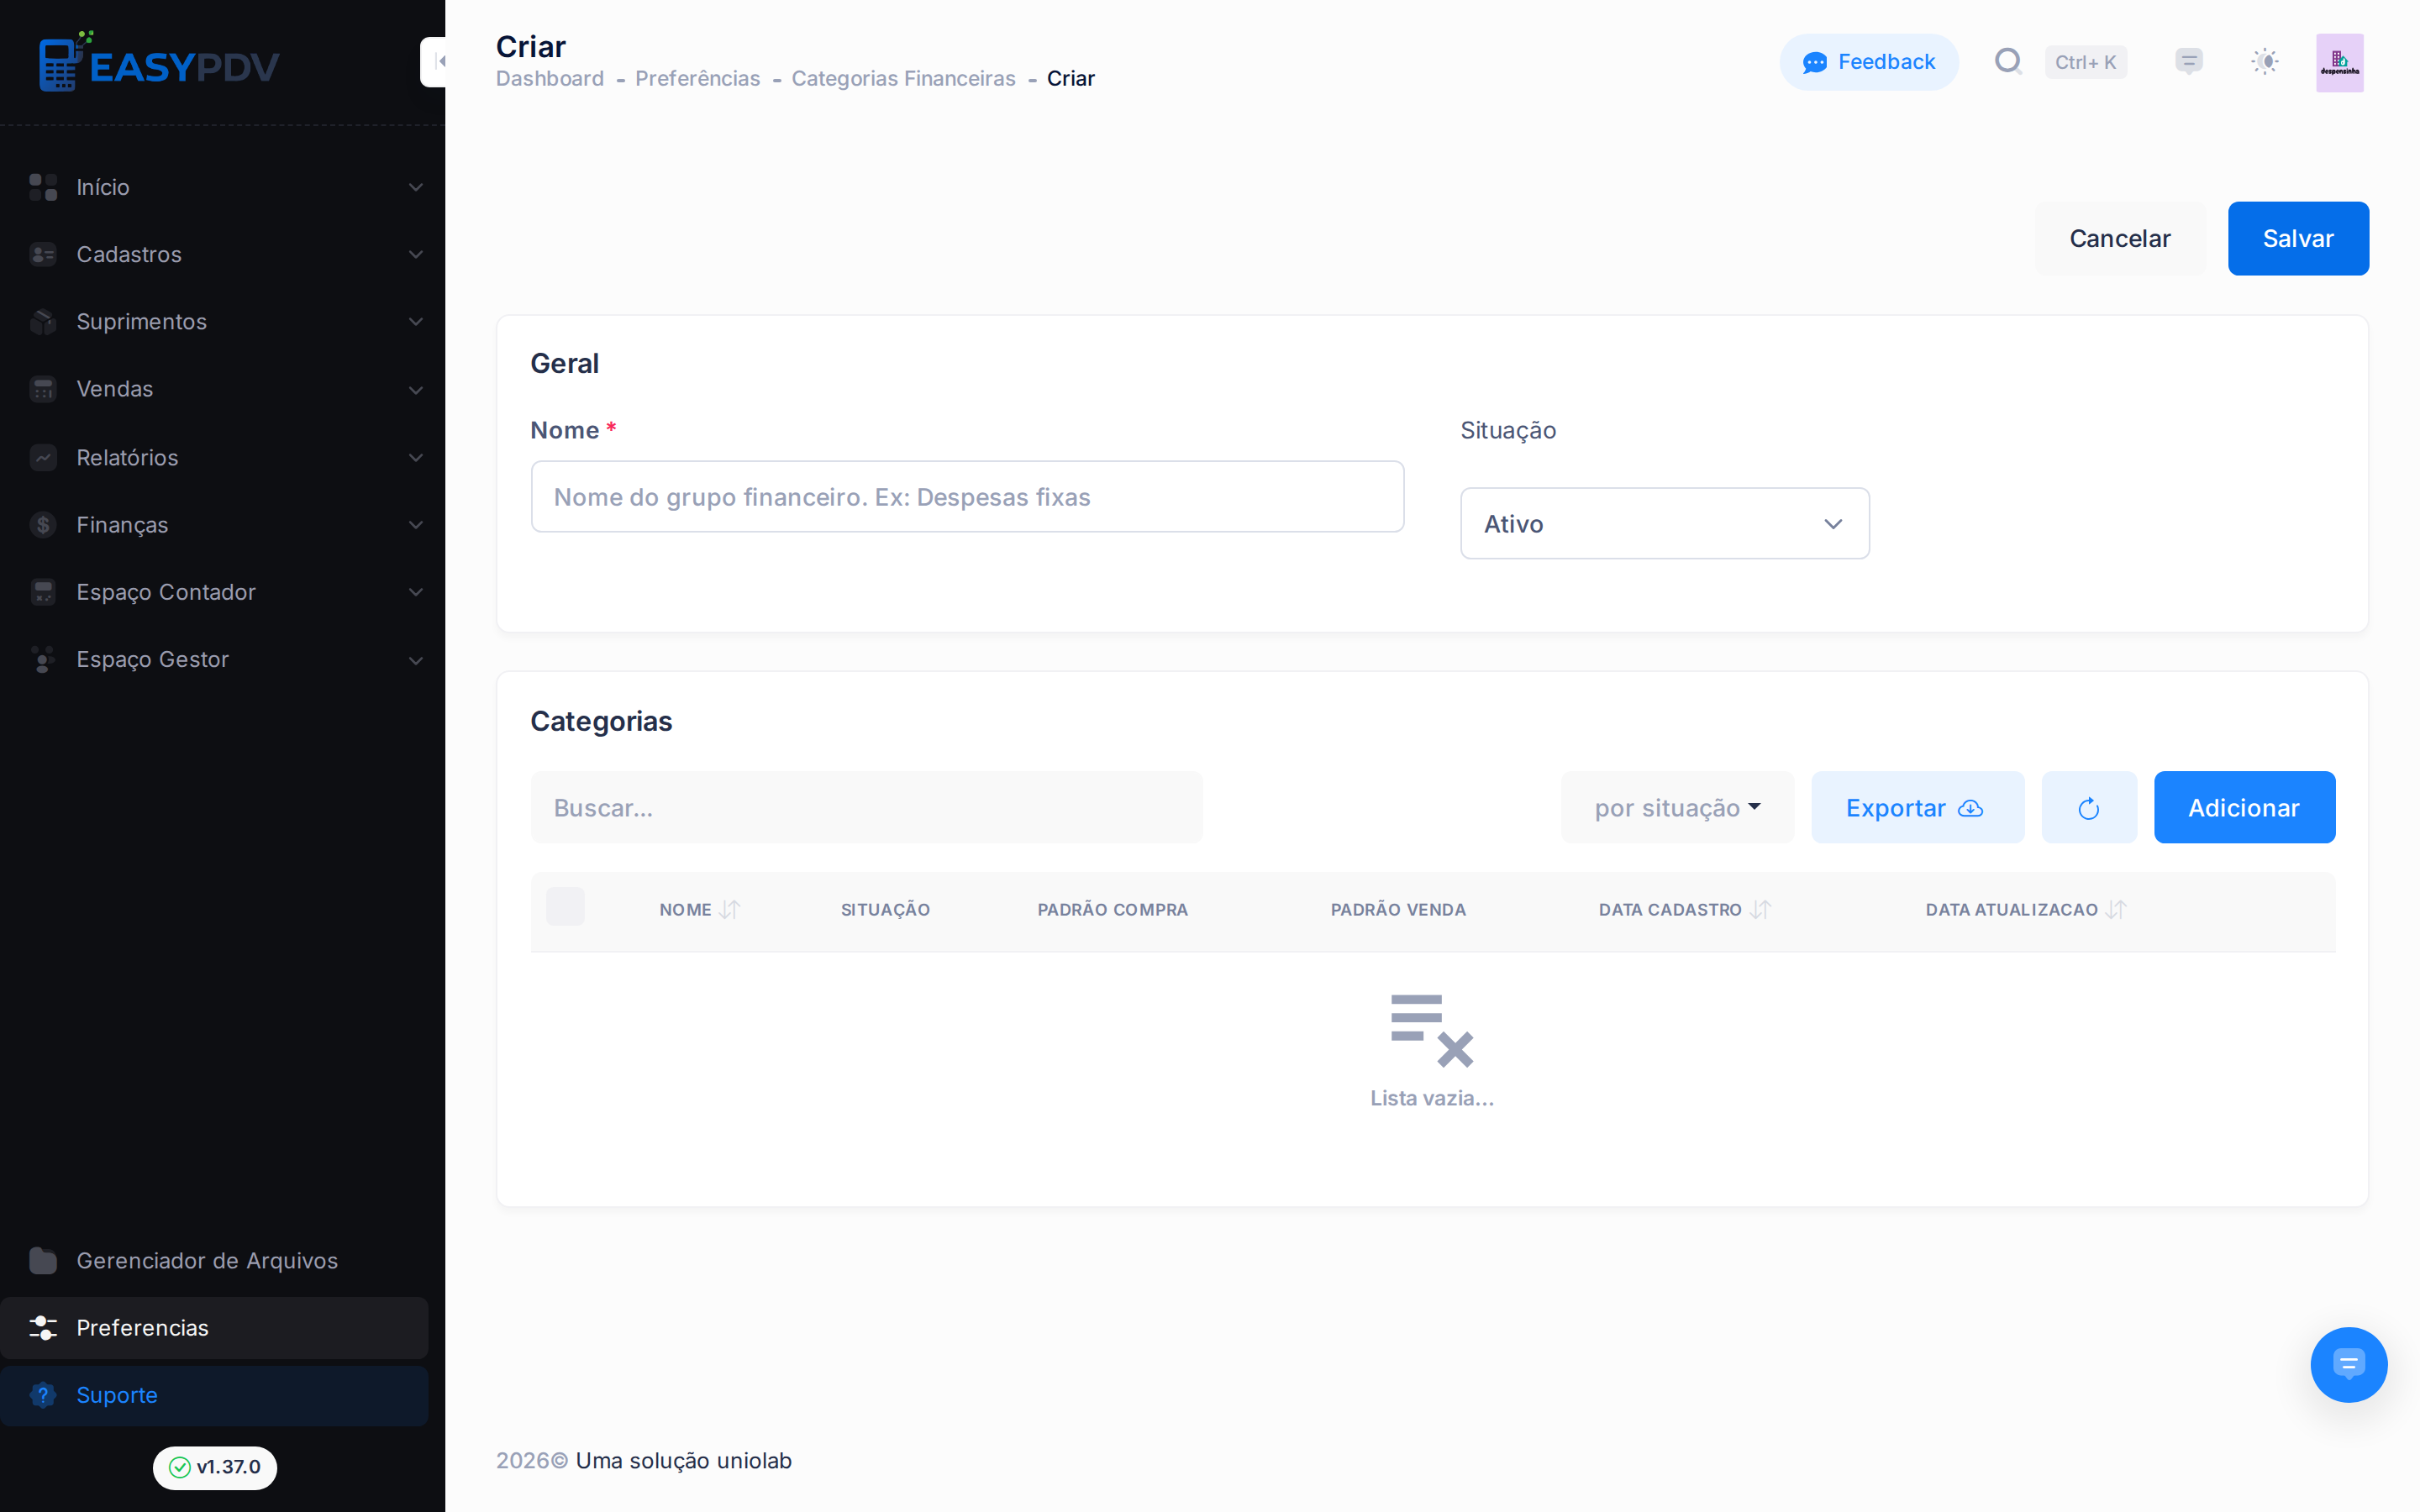Go to Dashboard breadcrumb link
This screenshot has width=2420, height=1512.
tap(550, 78)
